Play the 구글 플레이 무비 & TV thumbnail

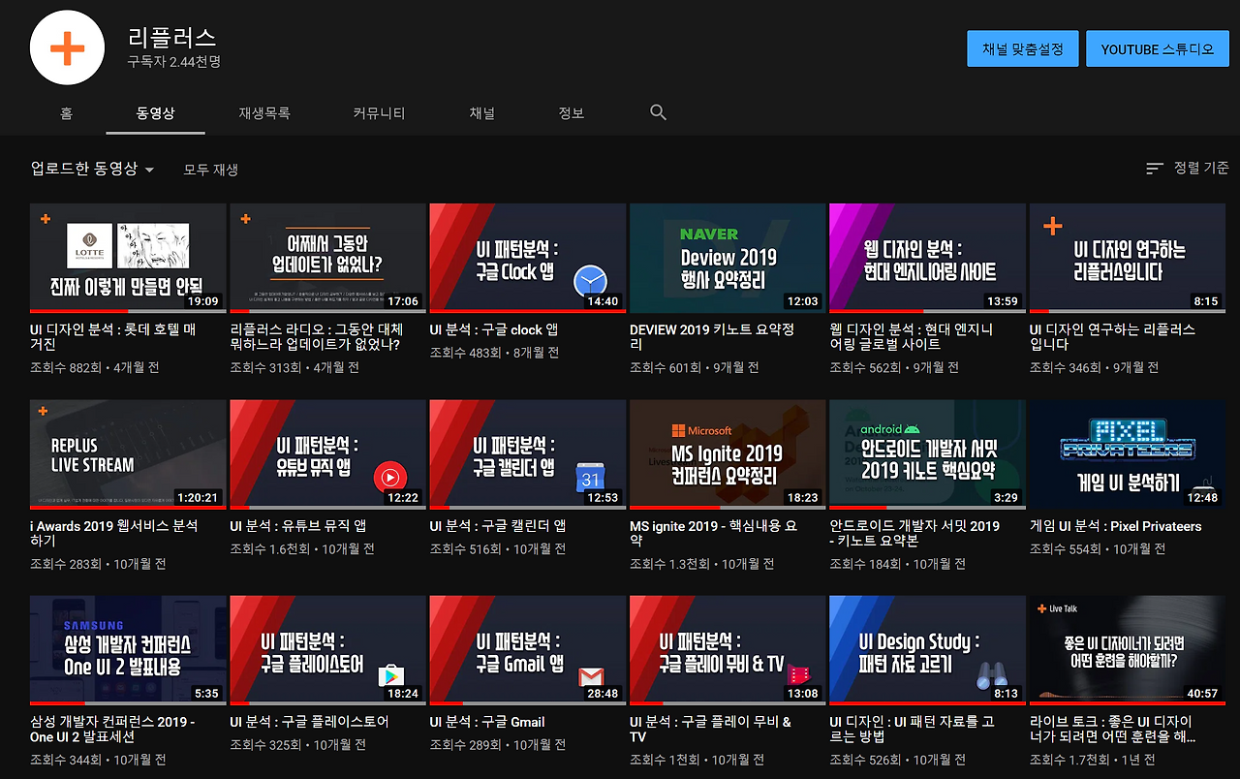click(728, 650)
